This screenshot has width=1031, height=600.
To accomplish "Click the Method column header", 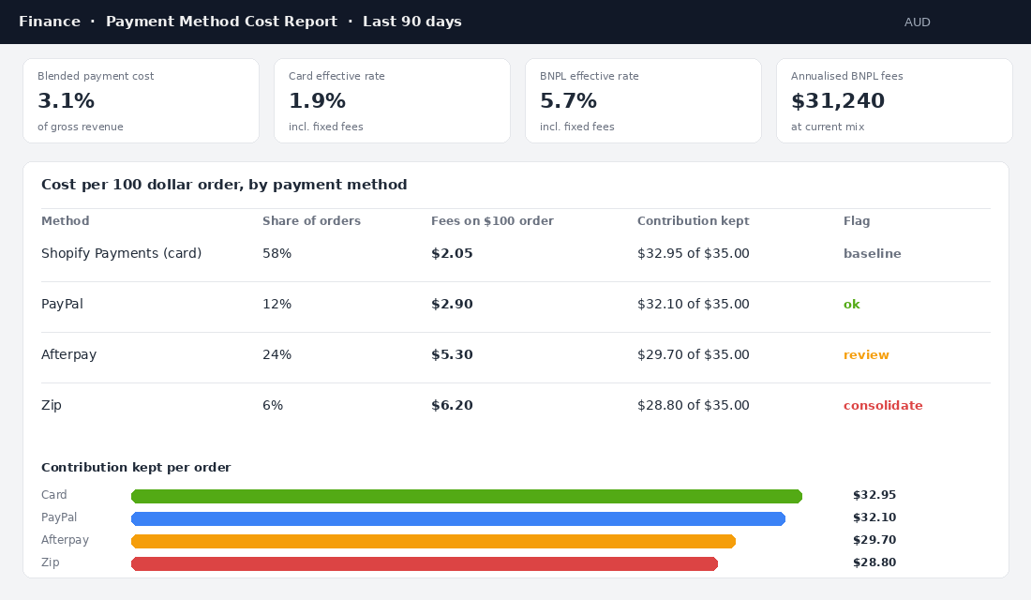I will pos(65,221).
